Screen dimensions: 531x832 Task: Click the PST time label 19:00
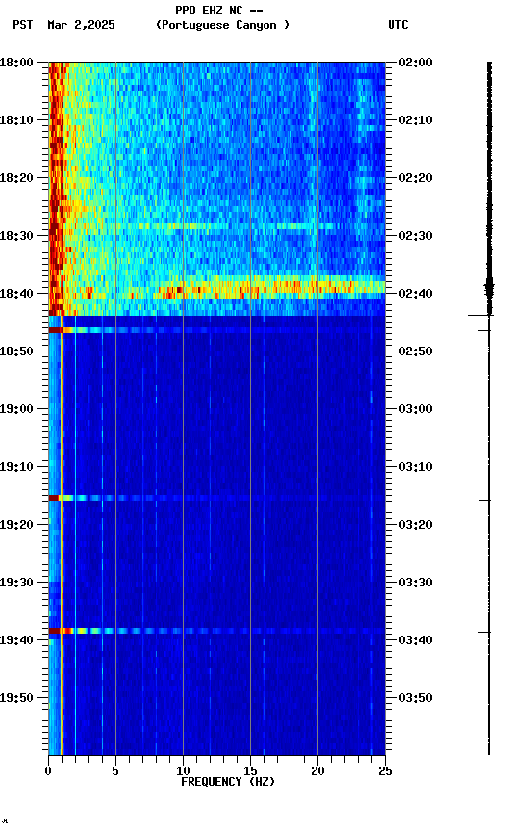(x=16, y=409)
